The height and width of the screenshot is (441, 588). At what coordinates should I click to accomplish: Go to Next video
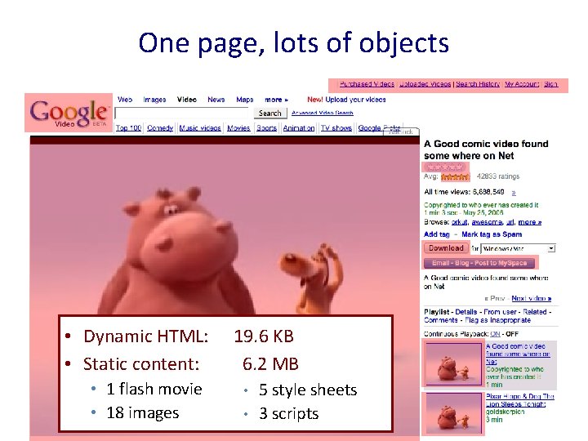[x=532, y=299]
